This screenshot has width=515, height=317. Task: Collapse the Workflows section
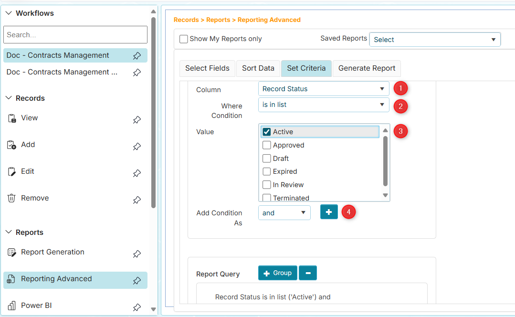coord(9,13)
